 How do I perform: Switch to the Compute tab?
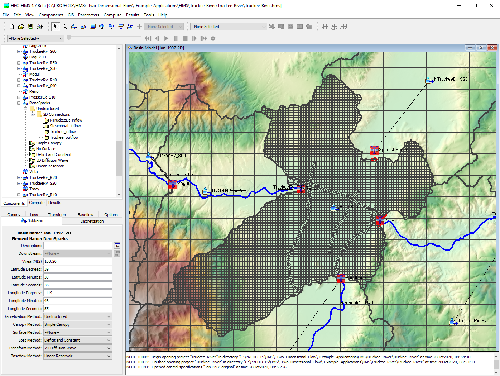coord(37,203)
